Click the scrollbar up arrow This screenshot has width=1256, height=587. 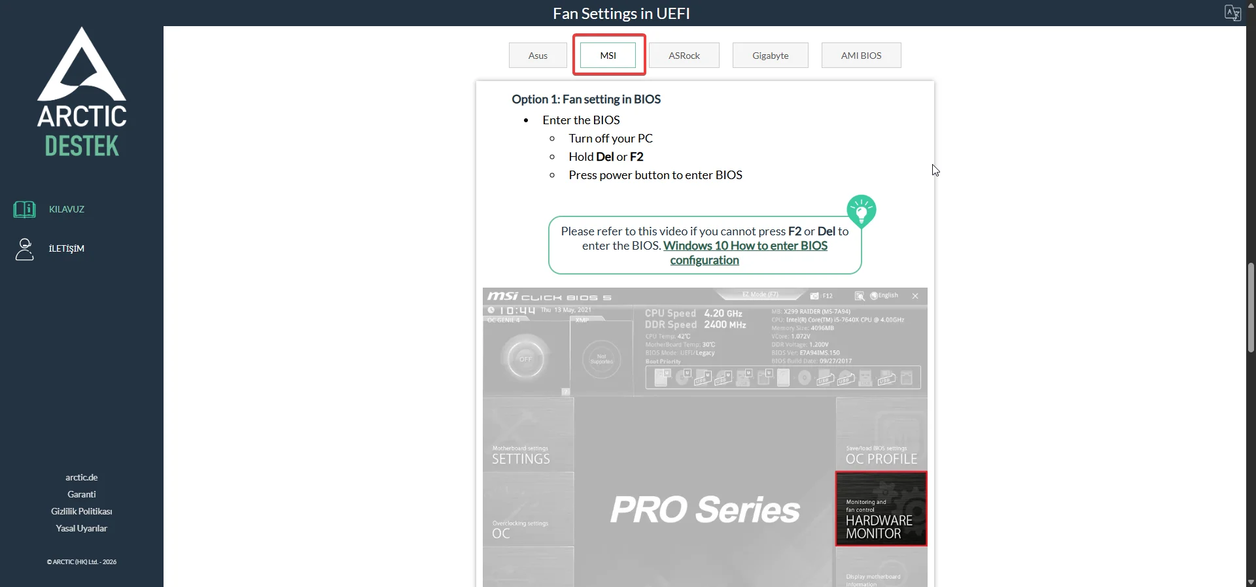1251,5
